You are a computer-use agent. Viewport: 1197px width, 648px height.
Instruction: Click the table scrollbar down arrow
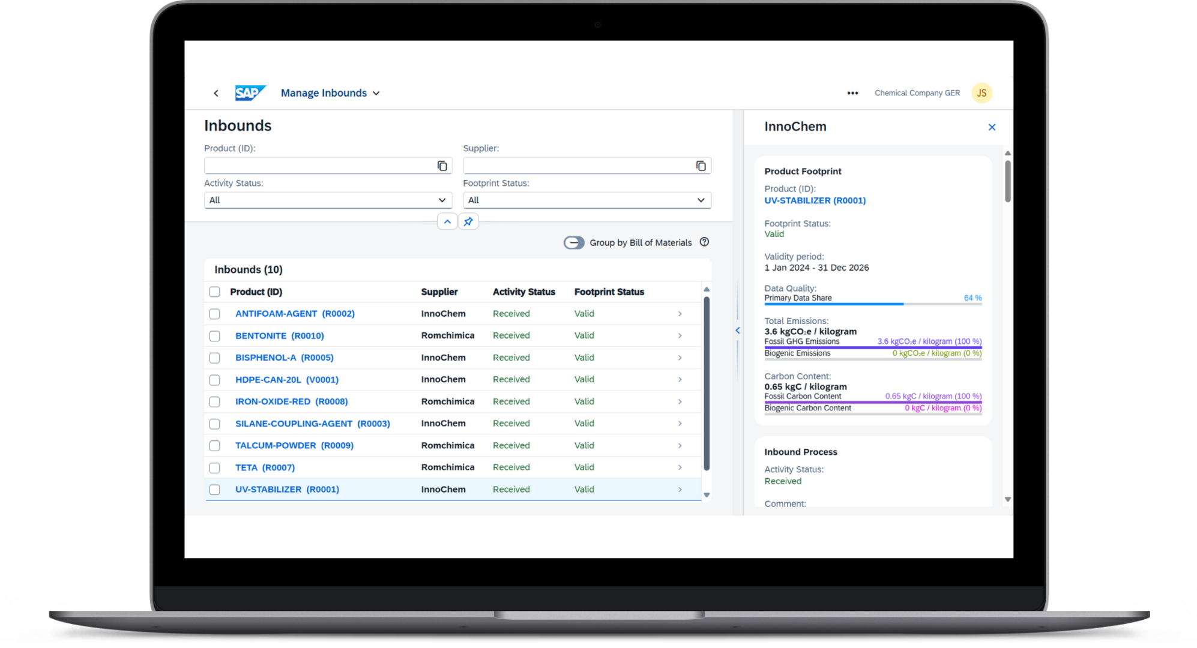707,496
